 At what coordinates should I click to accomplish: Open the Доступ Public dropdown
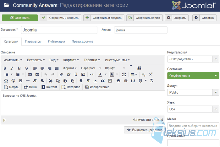coord(193,92)
